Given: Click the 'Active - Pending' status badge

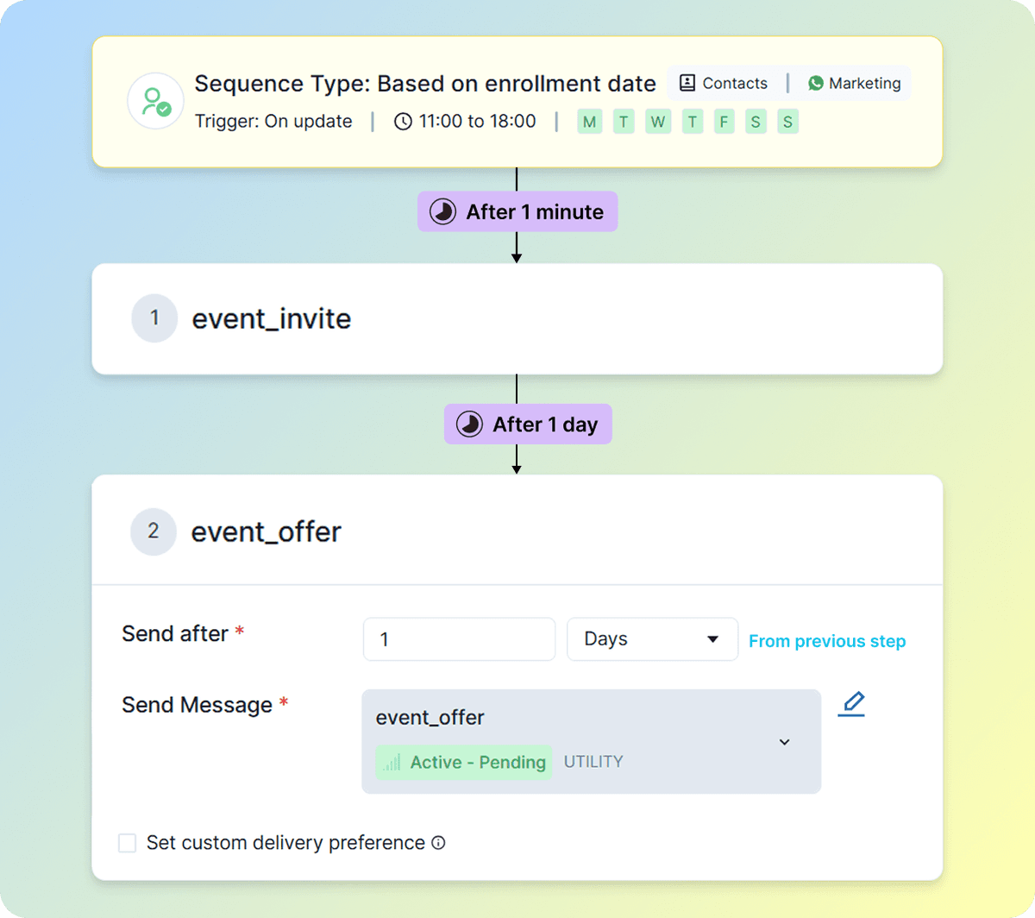Looking at the screenshot, I should click(x=462, y=762).
